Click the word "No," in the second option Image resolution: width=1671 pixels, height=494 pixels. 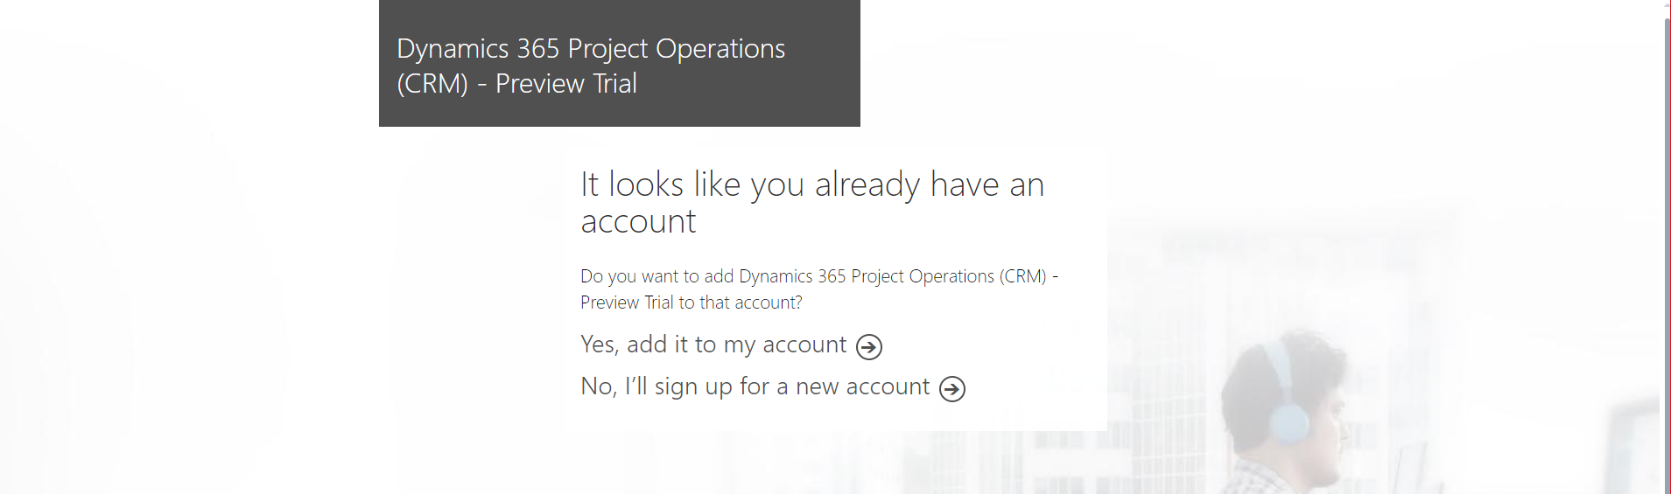[x=598, y=386]
